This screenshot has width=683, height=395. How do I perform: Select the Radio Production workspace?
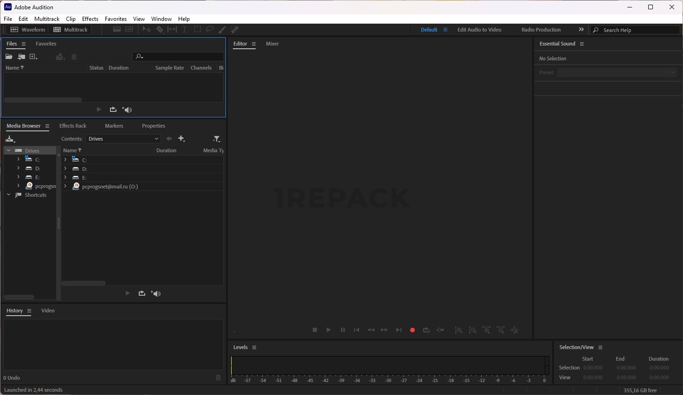pos(541,30)
